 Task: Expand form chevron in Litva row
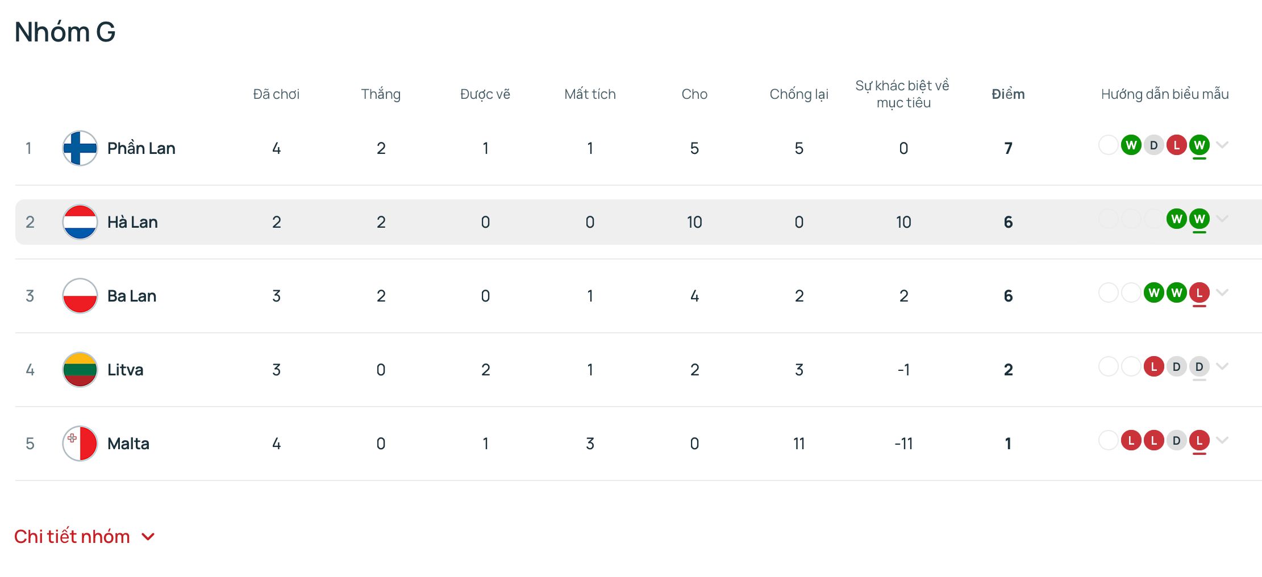(x=1223, y=366)
